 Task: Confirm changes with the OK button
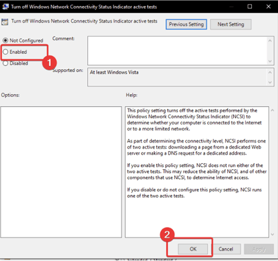[193, 249]
